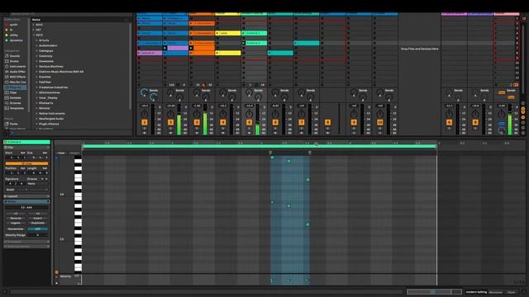Collapse the VST3 folder

coord(34,35)
